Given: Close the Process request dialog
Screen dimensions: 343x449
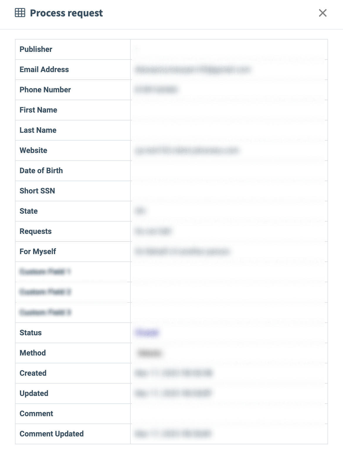Looking at the screenshot, I should coord(322,13).
